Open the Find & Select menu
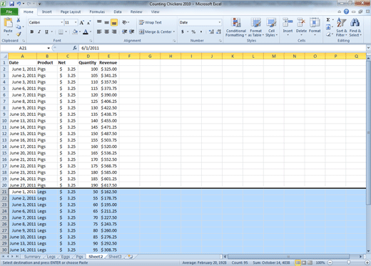The width and height of the screenshot is (371, 266). [x=355, y=27]
